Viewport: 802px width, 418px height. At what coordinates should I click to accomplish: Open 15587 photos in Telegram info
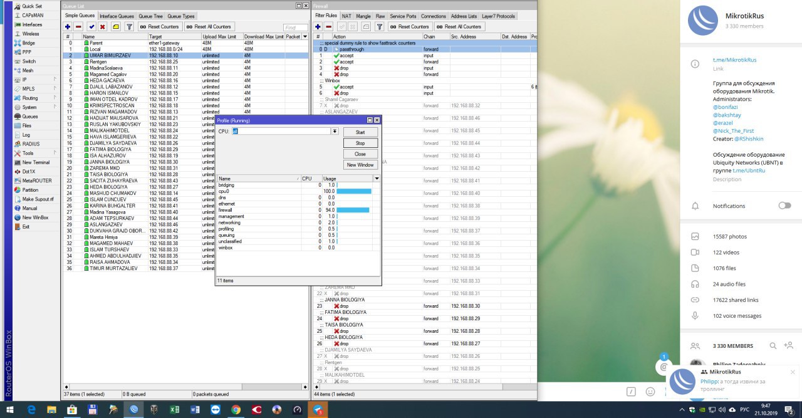pyautogui.click(x=729, y=236)
